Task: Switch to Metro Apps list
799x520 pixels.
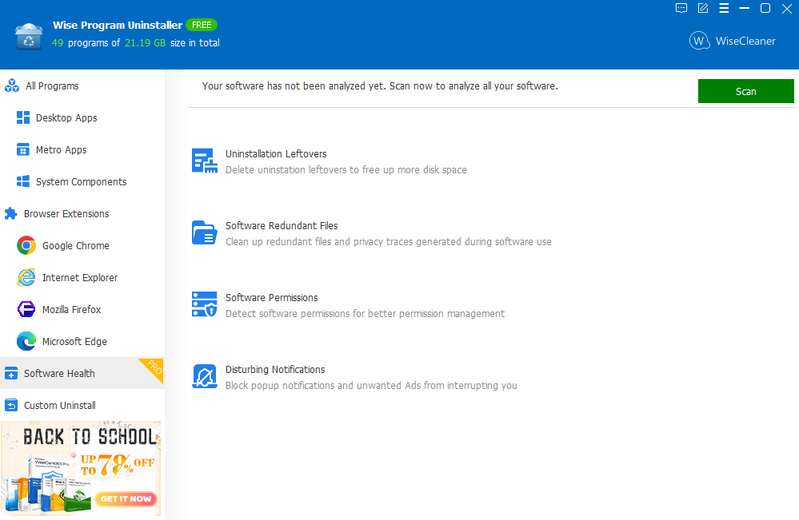Action: click(x=61, y=150)
